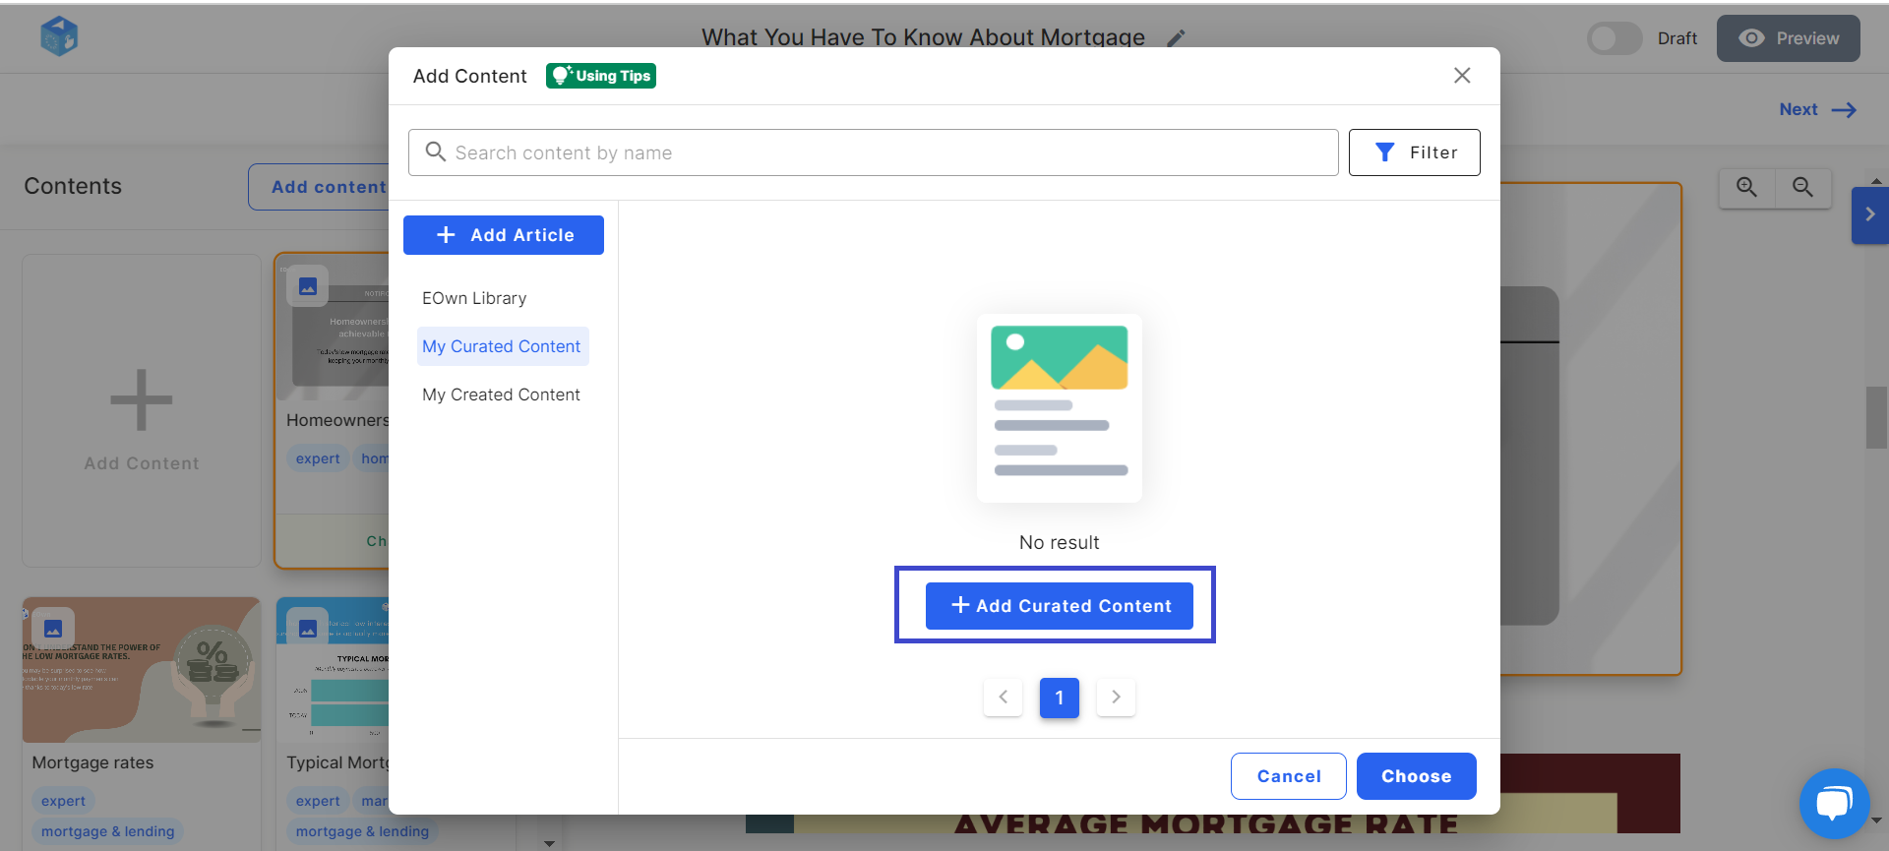
Task: Expand the right side panel chevron
Action: 1870,214
